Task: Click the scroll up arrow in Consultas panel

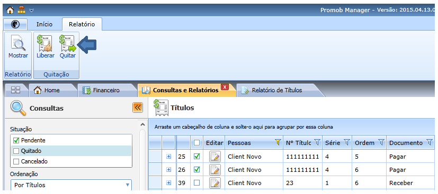Action: pos(142,124)
